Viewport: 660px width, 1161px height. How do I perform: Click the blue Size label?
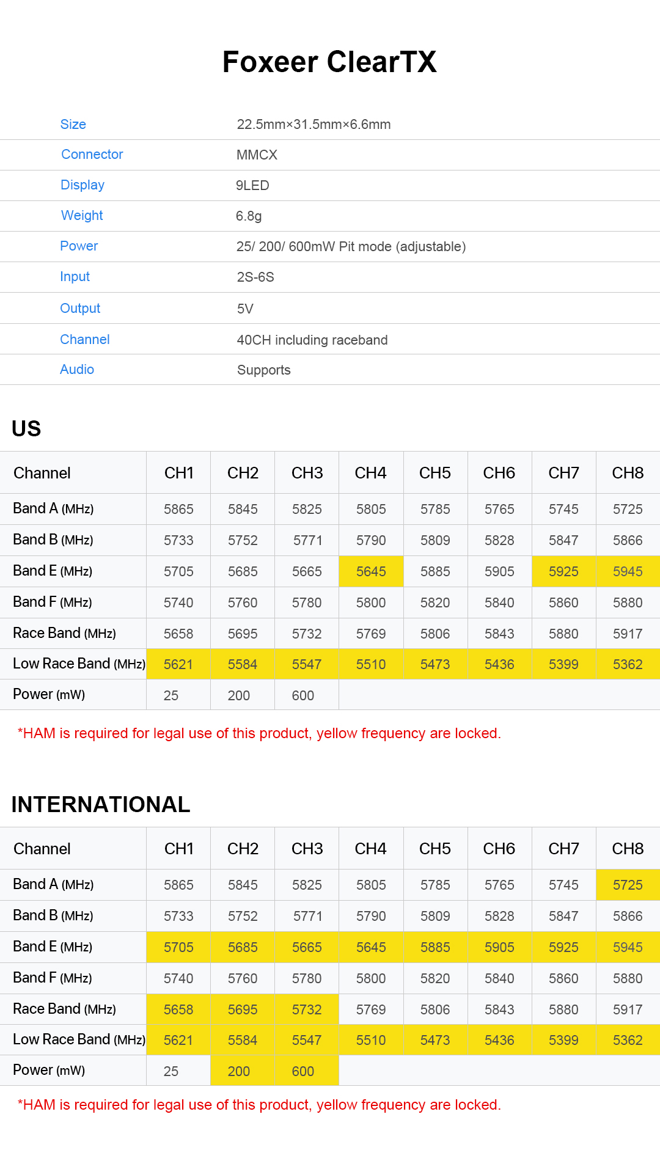pyautogui.click(x=73, y=124)
